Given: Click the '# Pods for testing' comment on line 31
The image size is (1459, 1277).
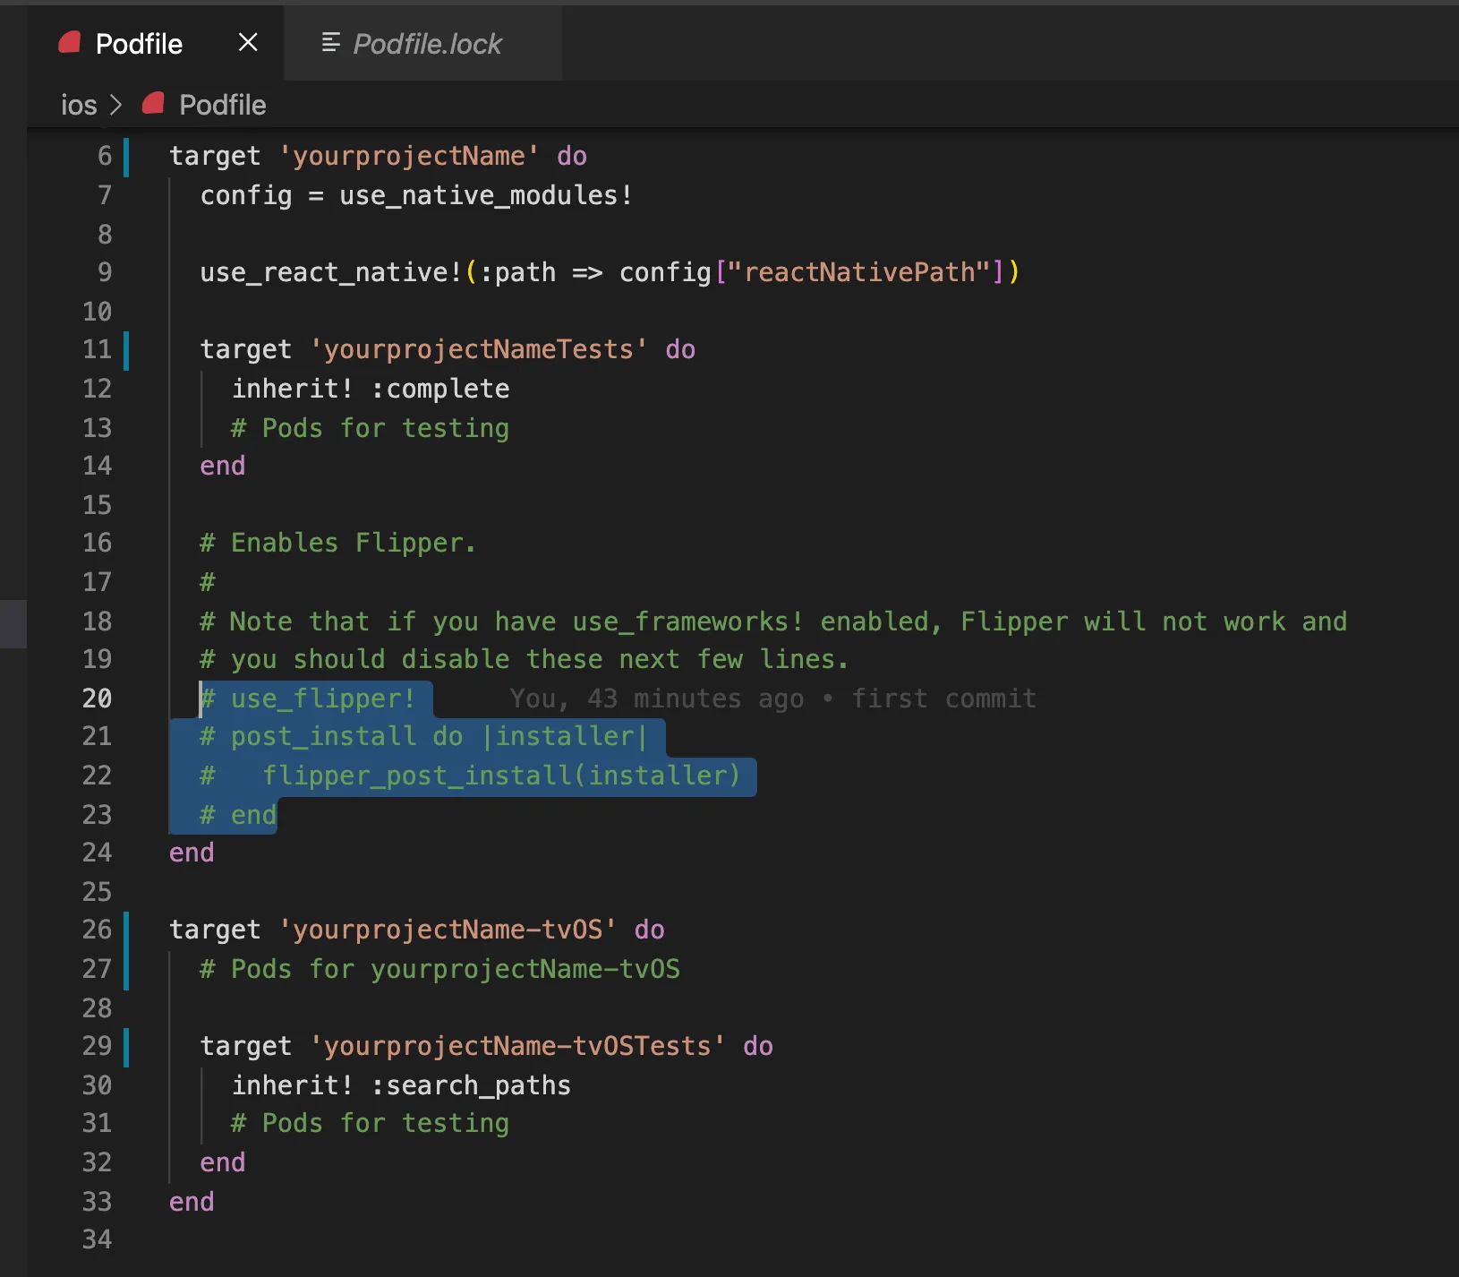Looking at the screenshot, I should (x=370, y=1123).
